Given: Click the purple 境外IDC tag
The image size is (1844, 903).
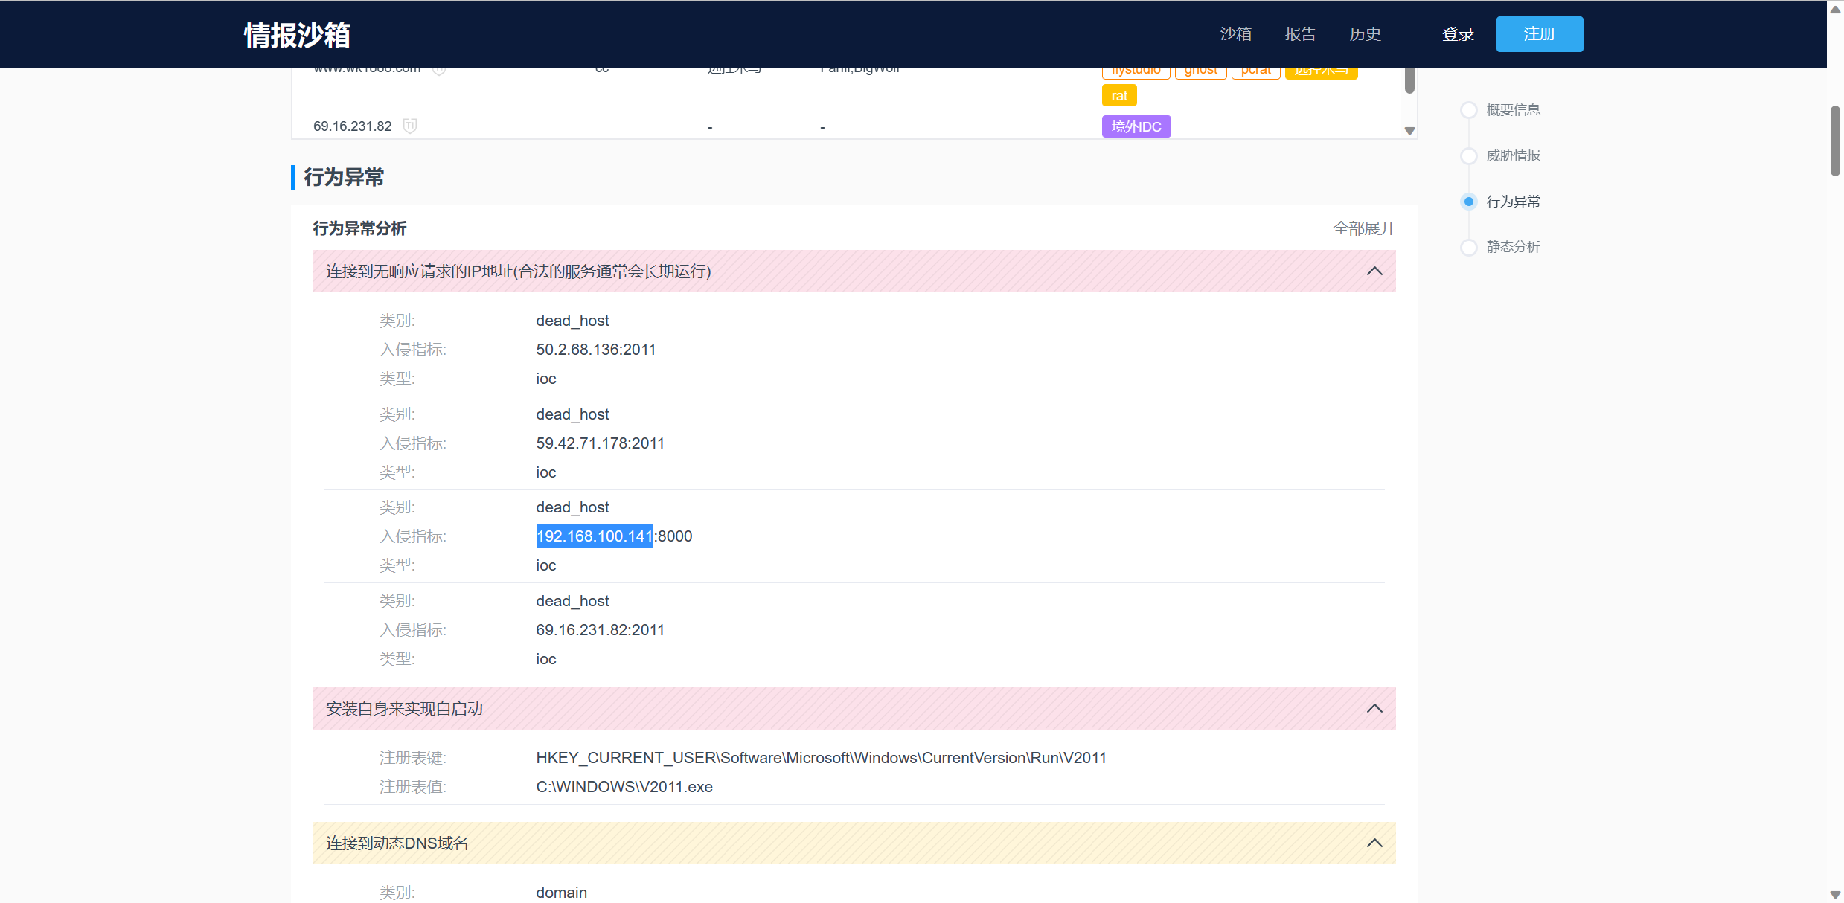Looking at the screenshot, I should (x=1136, y=126).
